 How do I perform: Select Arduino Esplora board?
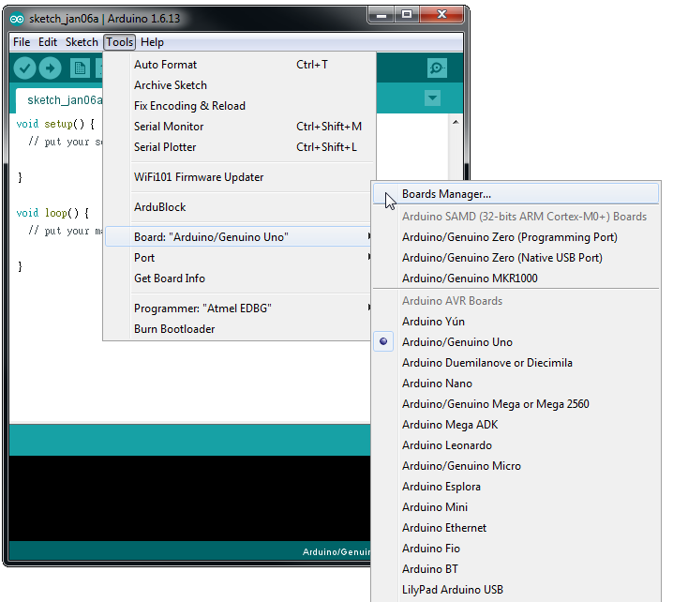tap(516, 487)
